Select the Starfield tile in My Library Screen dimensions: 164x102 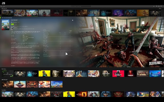point(81,74)
